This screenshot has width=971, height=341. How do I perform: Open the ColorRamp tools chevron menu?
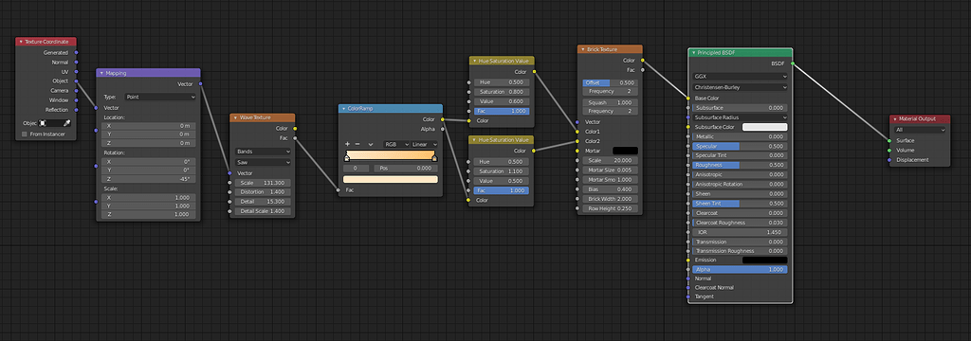coord(371,144)
